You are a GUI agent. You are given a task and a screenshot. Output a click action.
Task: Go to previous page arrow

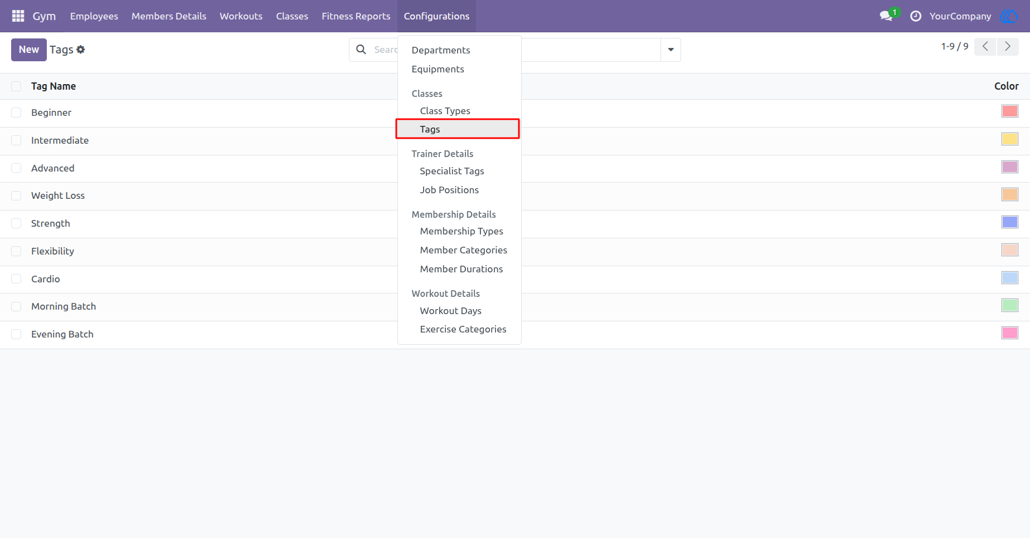click(985, 47)
